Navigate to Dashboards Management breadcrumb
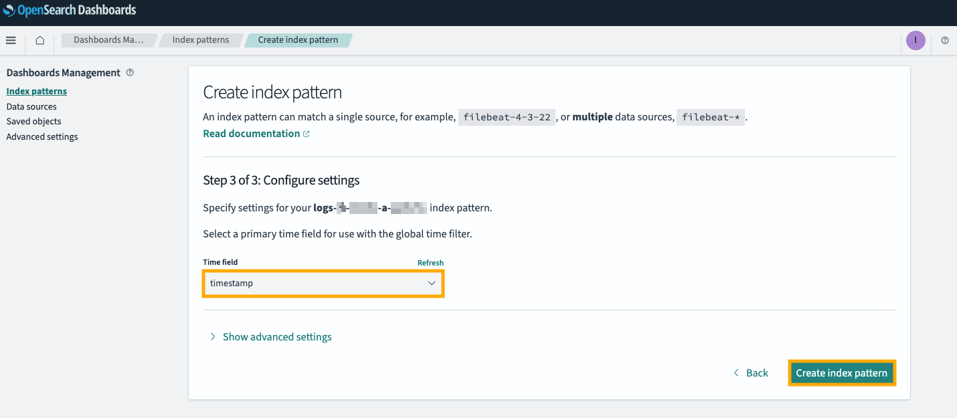The height and width of the screenshot is (418, 957). (x=108, y=40)
